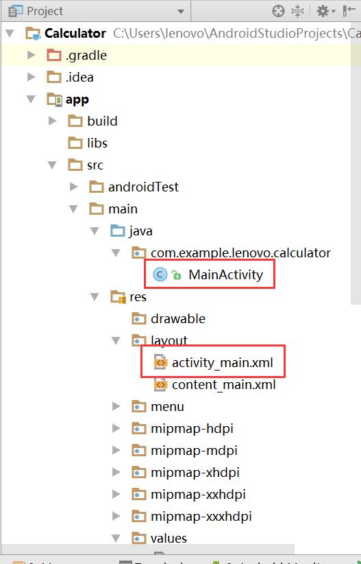Click the src folder icon
The image size is (361, 564).
[75, 165]
